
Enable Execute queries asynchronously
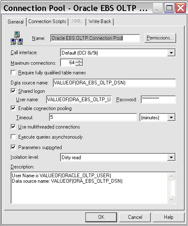(x=13, y=137)
